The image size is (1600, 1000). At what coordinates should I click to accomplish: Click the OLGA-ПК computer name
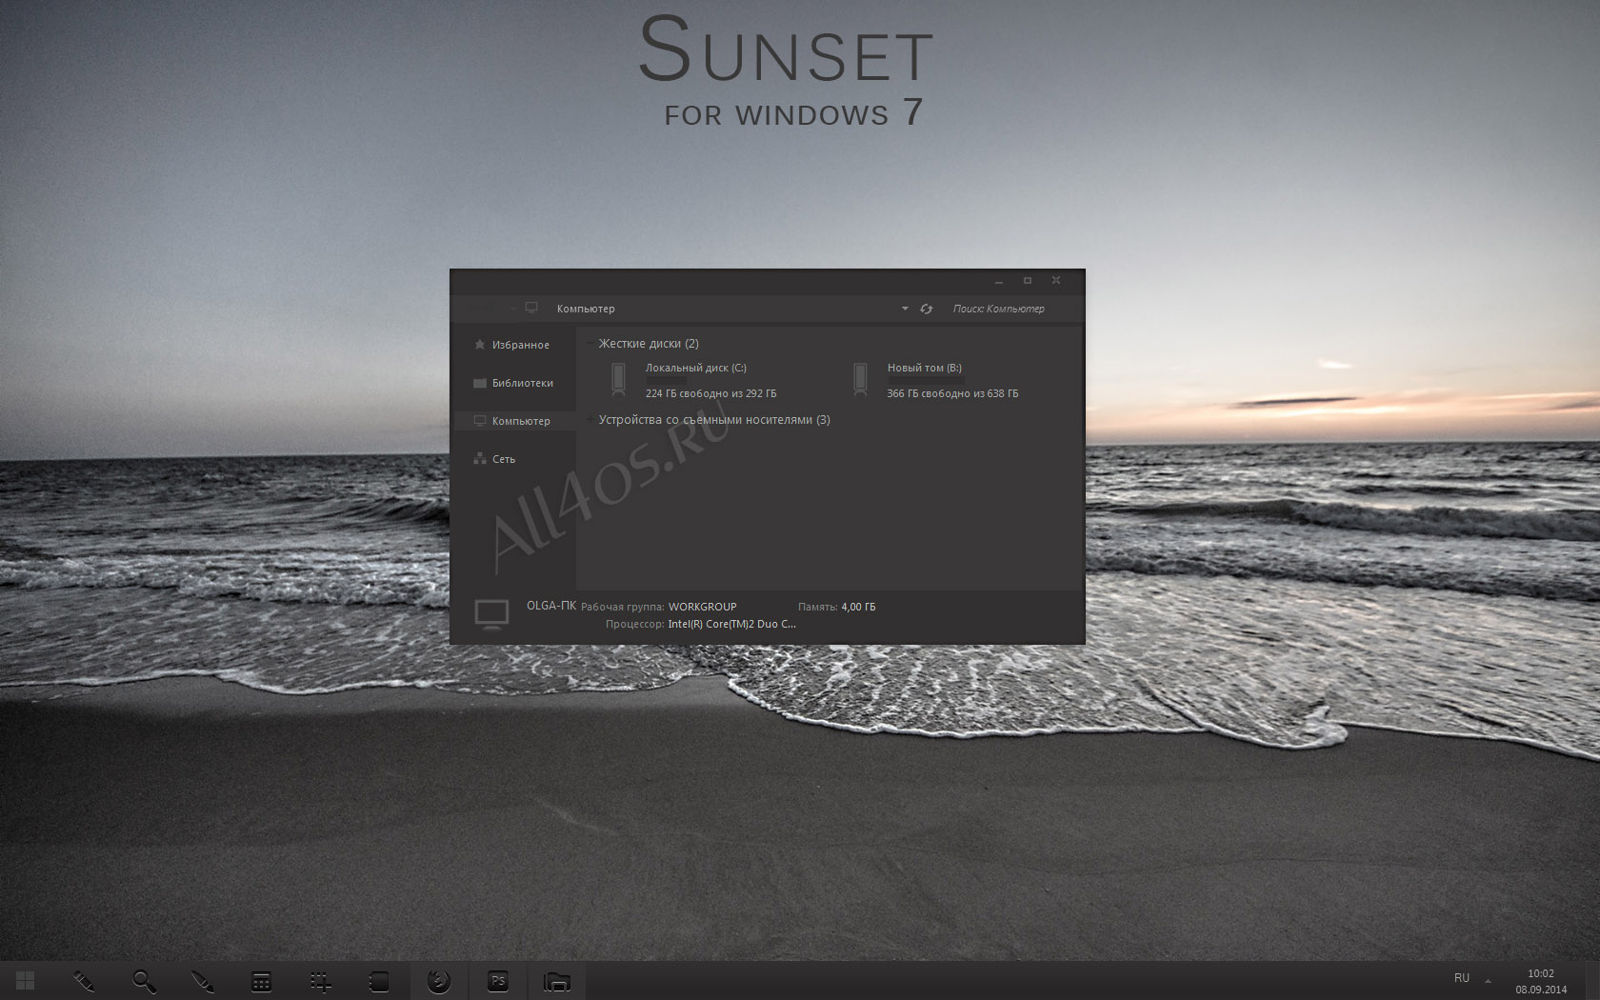tap(551, 606)
